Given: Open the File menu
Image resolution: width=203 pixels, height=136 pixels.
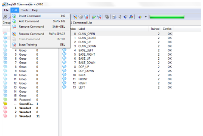Looking at the screenshot, I should [x=6, y=10].
